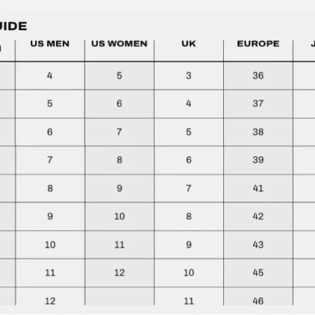The image size is (315, 315).
Task: Click US Women size 10 cell
Action: pos(119,216)
